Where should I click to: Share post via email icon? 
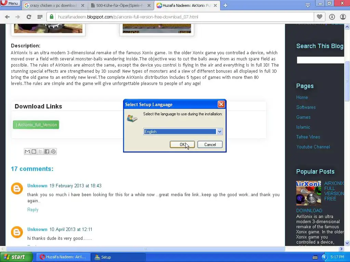[x=27, y=151]
